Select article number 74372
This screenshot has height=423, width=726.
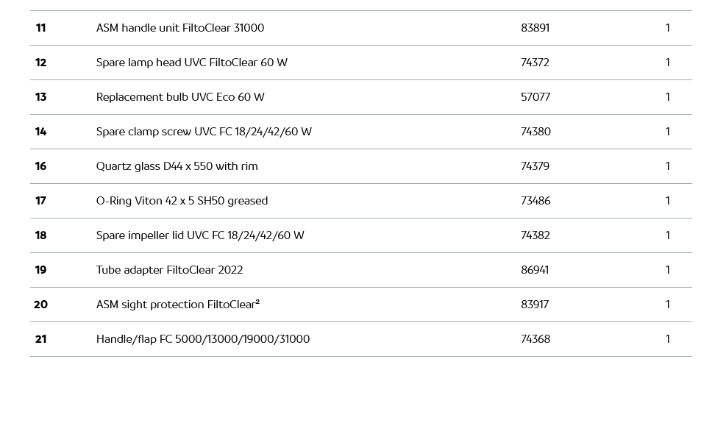(x=535, y=63)
